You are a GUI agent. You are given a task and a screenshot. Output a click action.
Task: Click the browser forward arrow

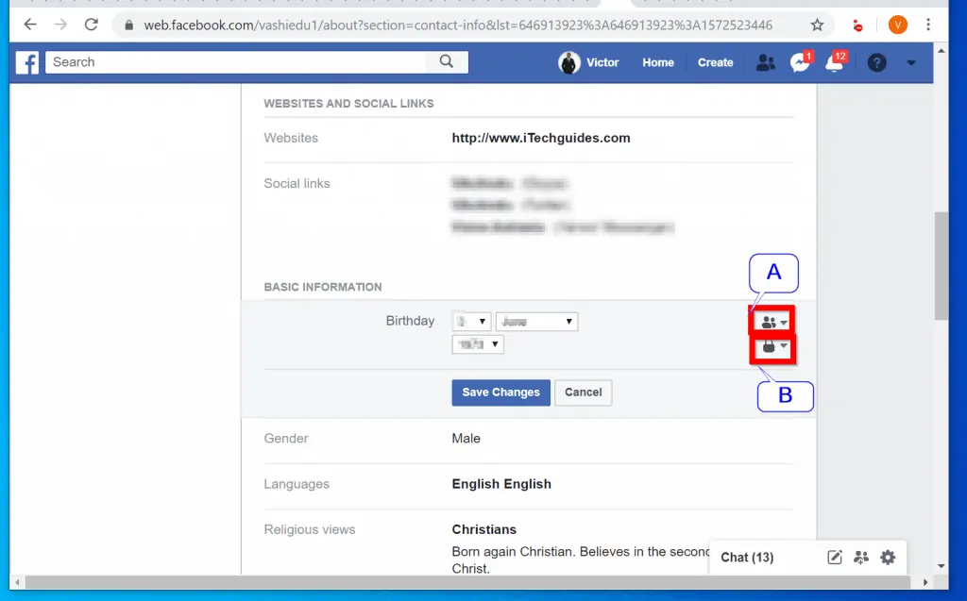60,25
